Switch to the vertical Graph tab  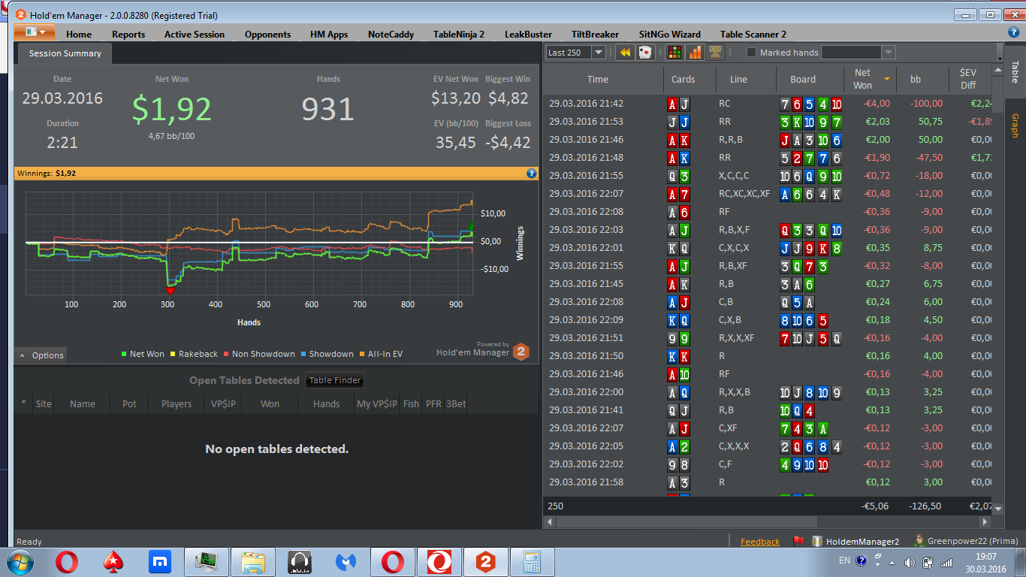[1014, 126]
